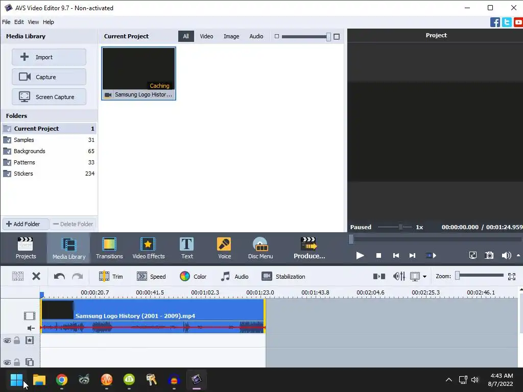Open the Facebook link icon

(x=495, y=22)
